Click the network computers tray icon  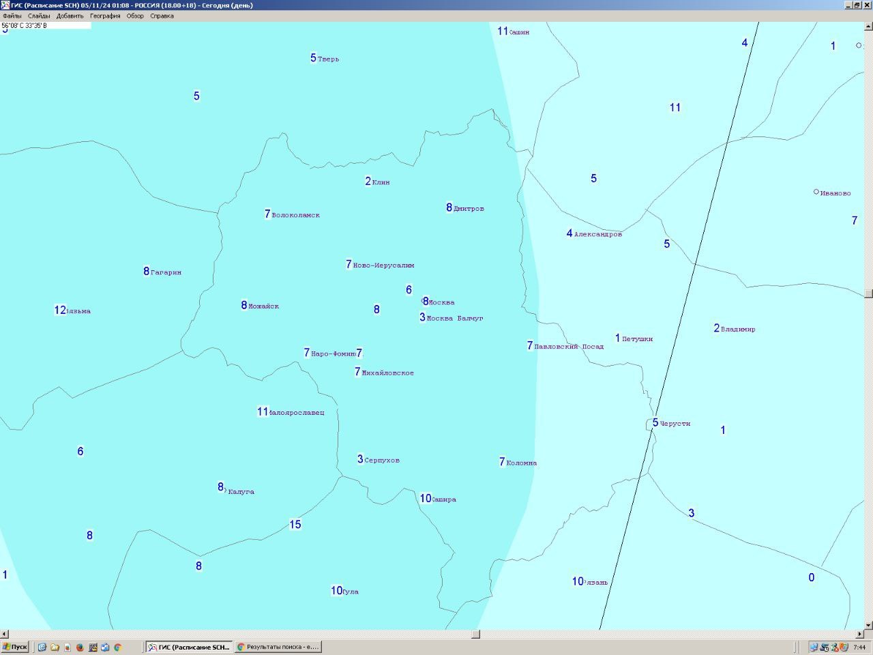pyautogui.click(x=814, y=647)
